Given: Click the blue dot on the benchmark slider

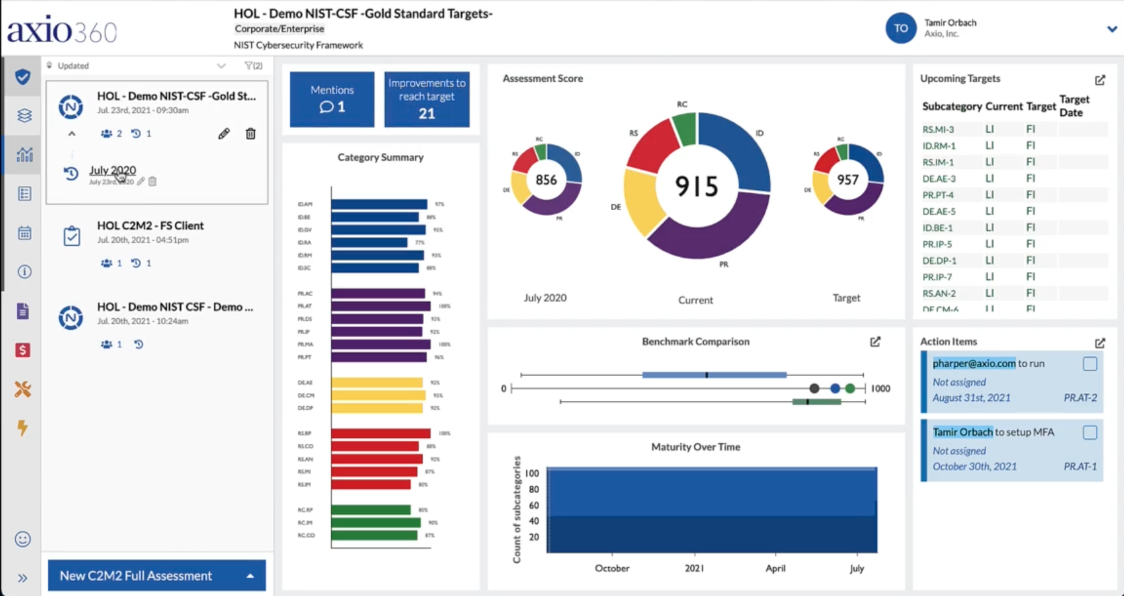Looking at the screenshot, I should [x=835, y=388].
